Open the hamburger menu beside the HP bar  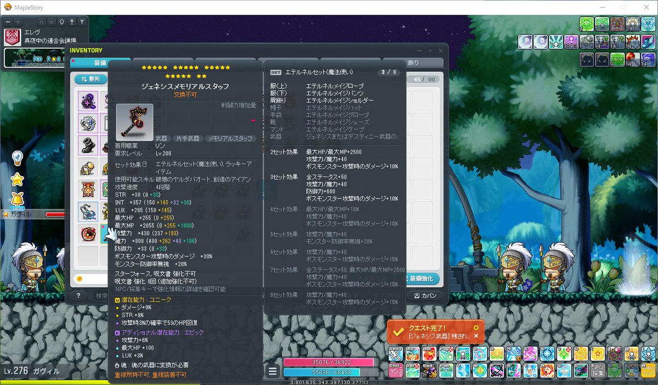coord(273,370)
